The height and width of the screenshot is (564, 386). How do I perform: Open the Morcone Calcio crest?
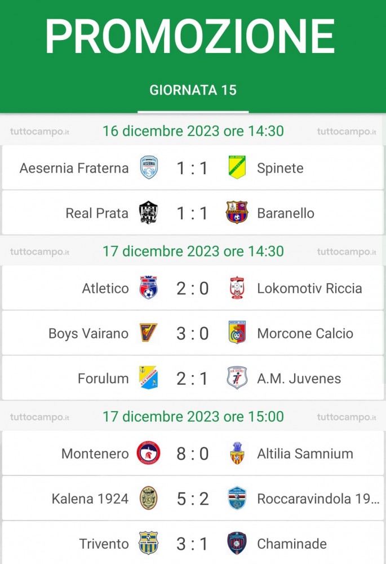pyautogui.click(x=237, y=332)
